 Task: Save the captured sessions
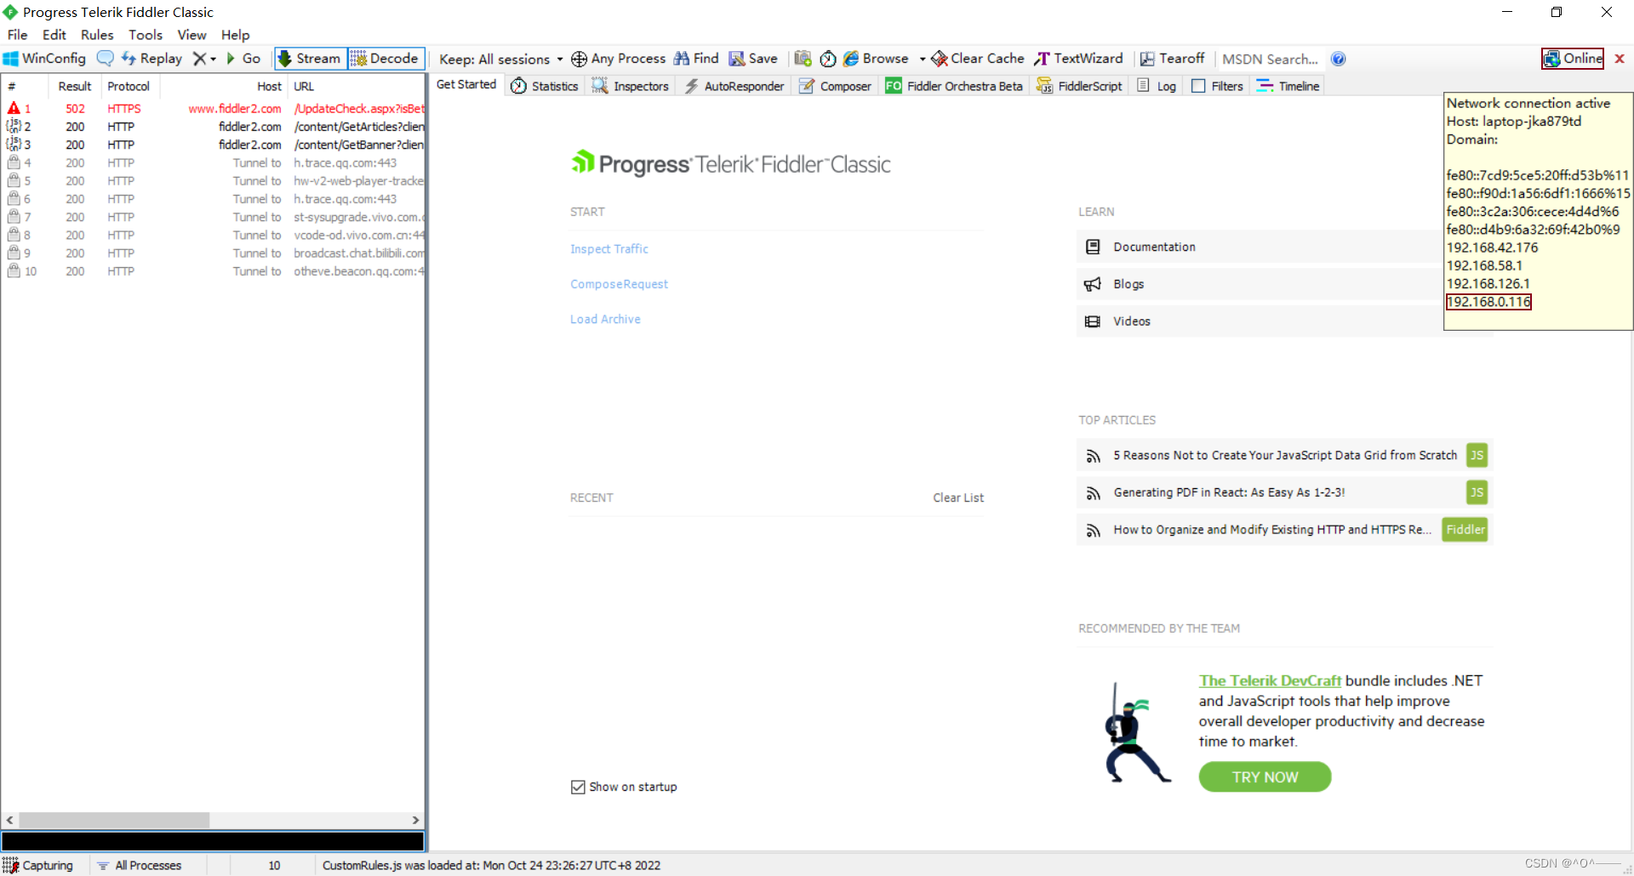point(753,59)
